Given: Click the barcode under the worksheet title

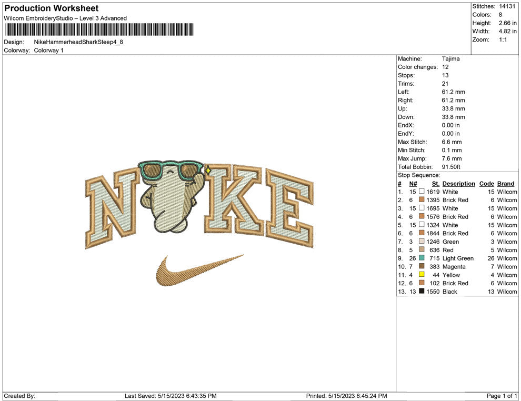Looking at the screenshot, I should pyautogui.click(x=98, y=29).
